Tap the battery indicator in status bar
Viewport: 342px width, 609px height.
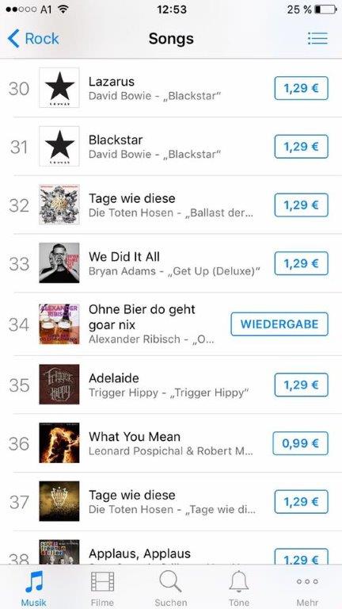click(325, 10)
